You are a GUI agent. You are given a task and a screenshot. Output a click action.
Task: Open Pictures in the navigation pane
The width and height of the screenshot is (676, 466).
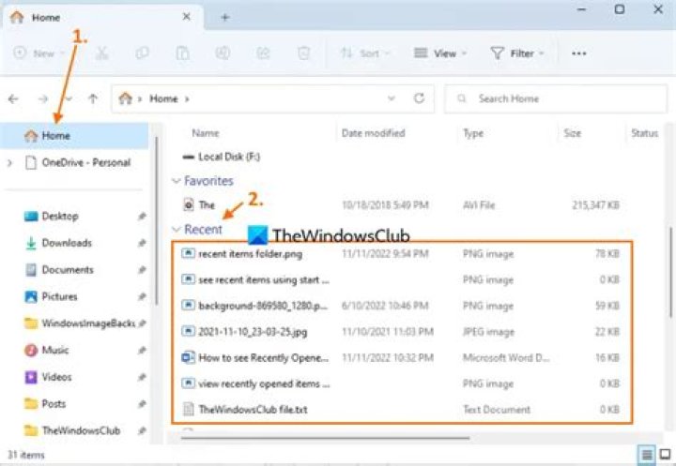point(59,296)
